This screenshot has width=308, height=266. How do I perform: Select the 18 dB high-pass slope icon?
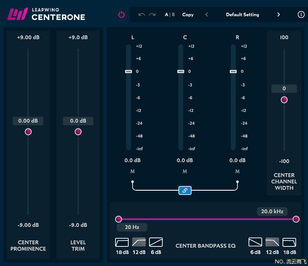coord(122,243)
